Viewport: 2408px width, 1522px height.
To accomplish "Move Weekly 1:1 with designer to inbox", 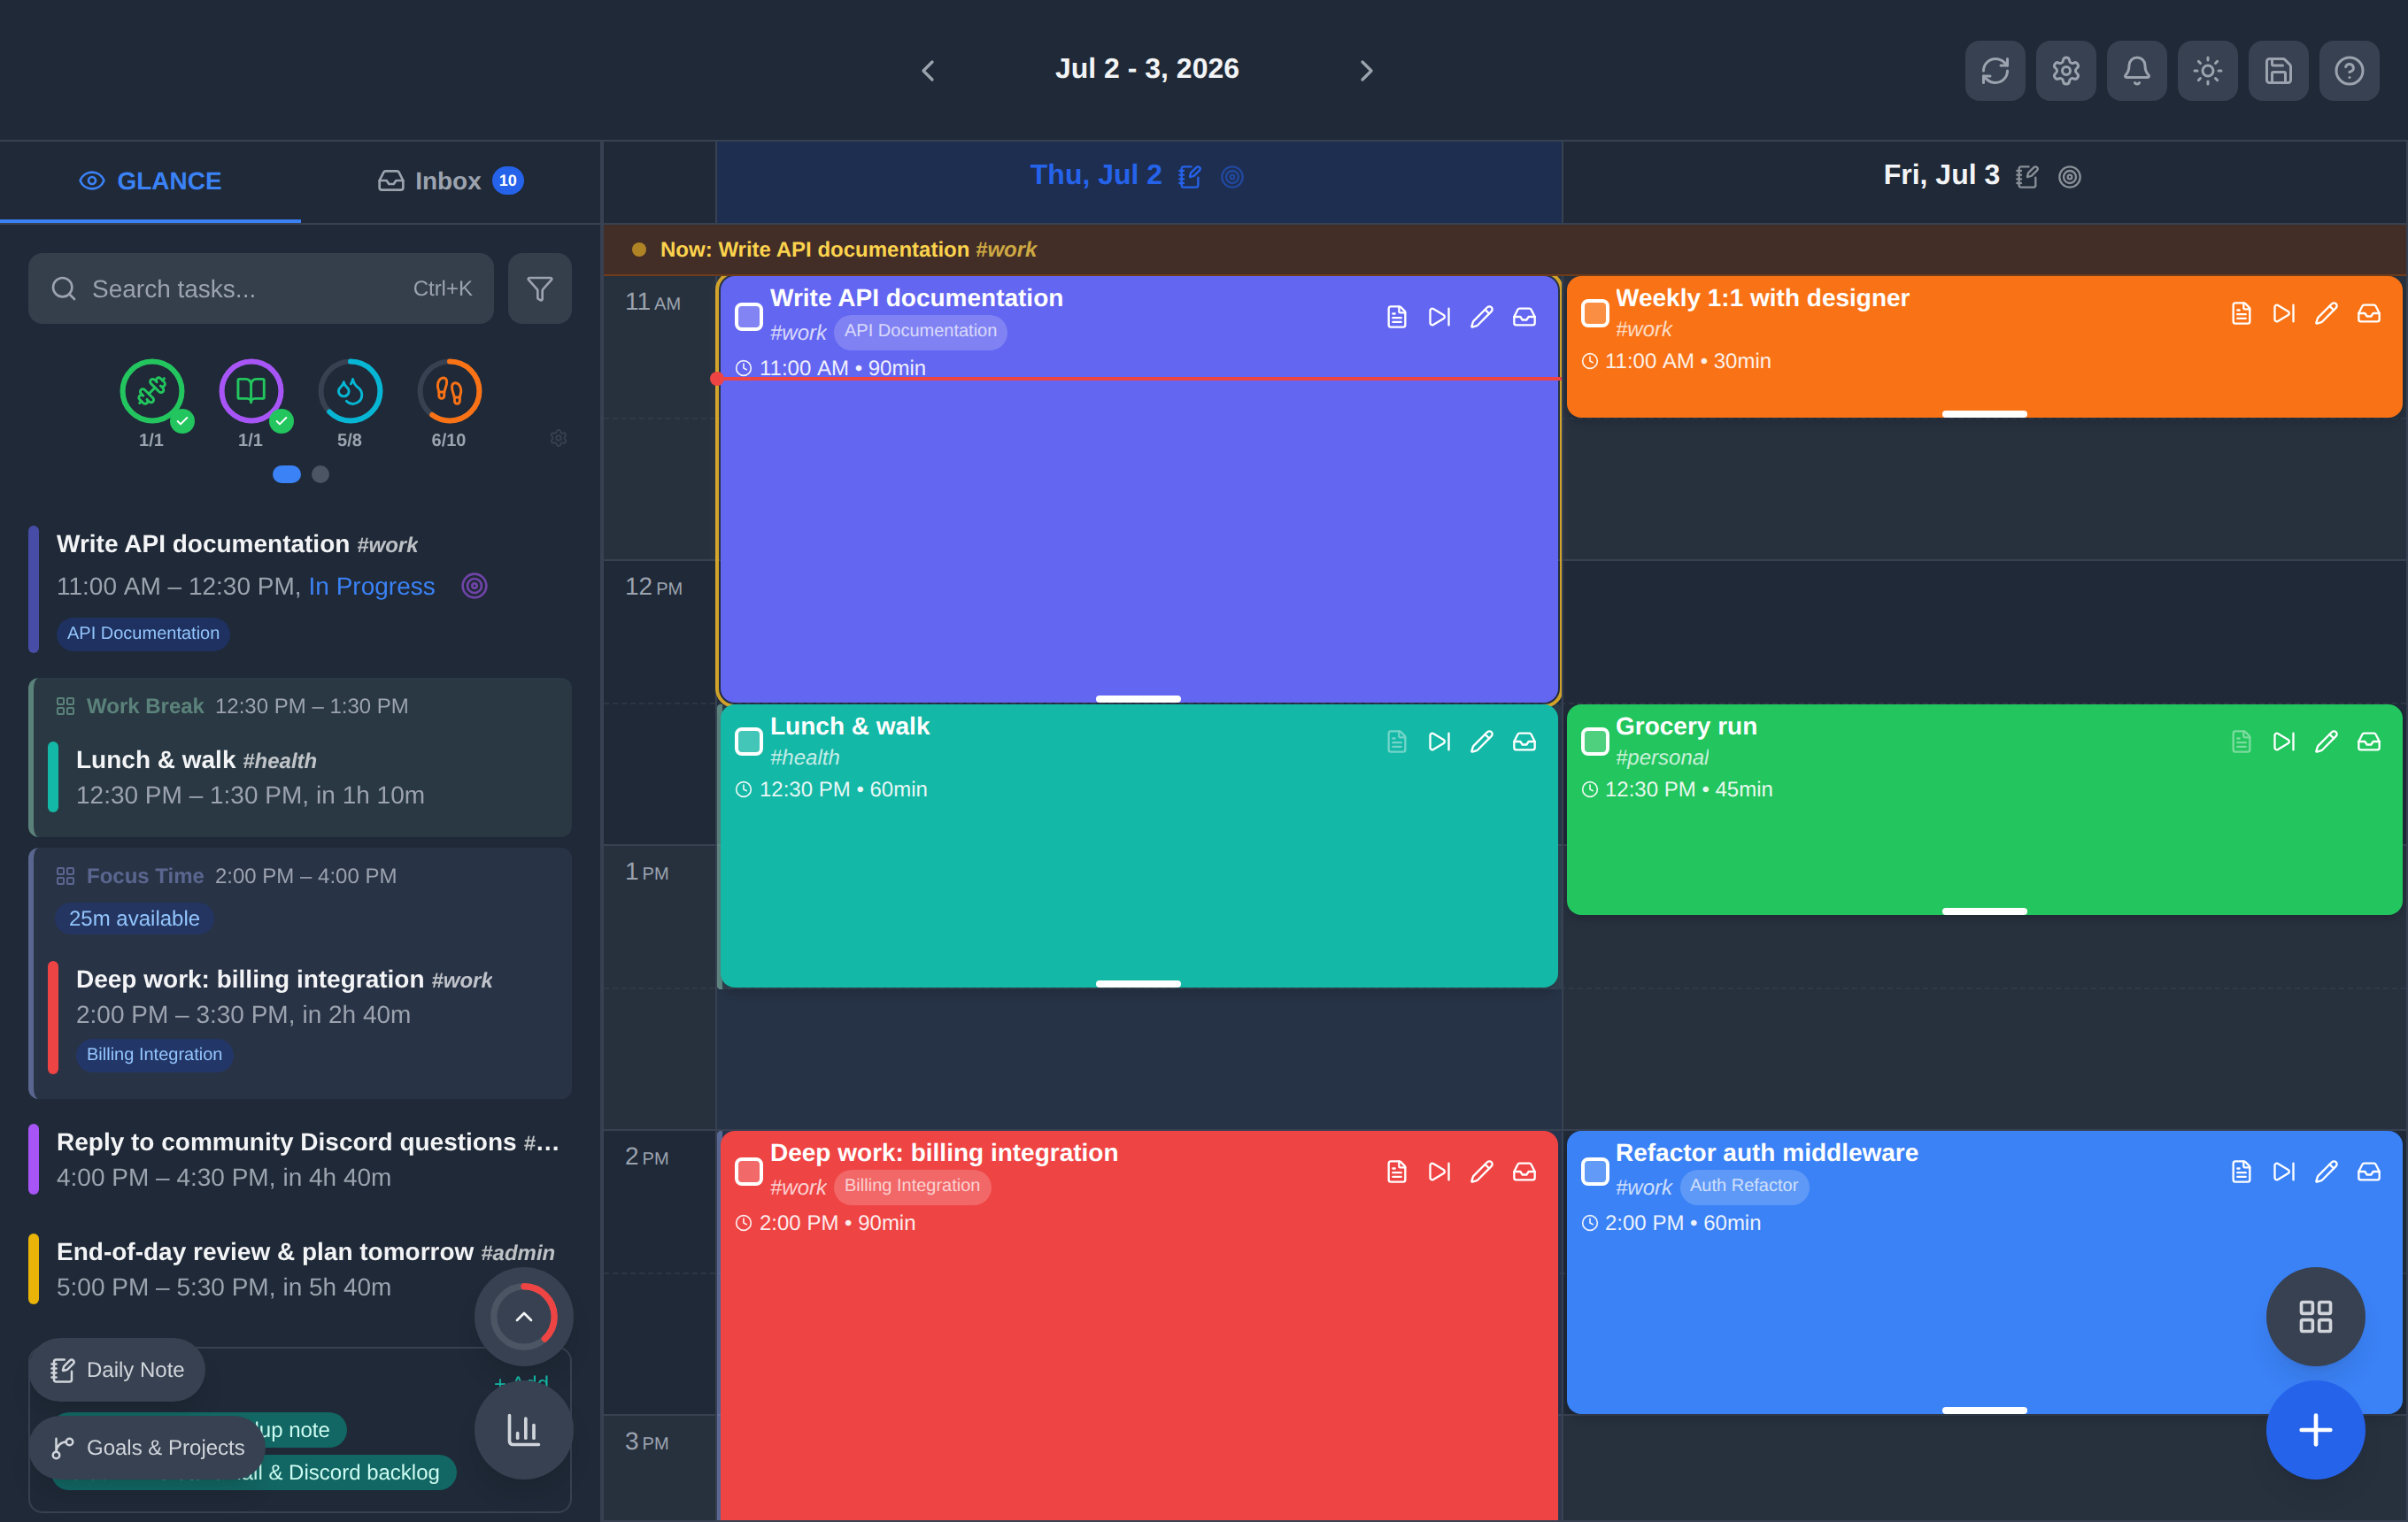I will pyautogui.click(x=2369, y=314).
